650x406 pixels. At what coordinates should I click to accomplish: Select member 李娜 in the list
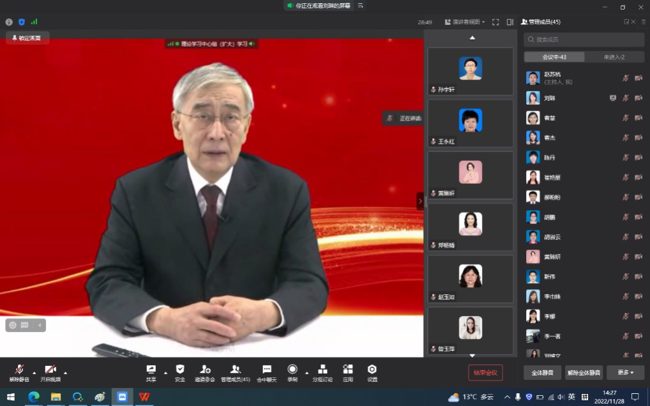(x=584, y=316)
